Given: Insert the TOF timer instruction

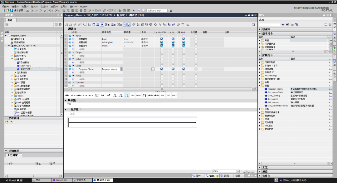Looking at the screenshot, I should pos(168,95).
